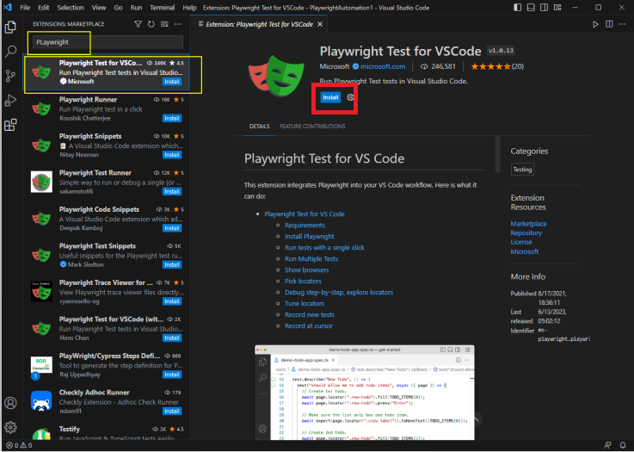Image resolution: width=634 pixels, height=452 pixels.
Task: Close the Playwright Test extension tab
Action: pos(320,24)
